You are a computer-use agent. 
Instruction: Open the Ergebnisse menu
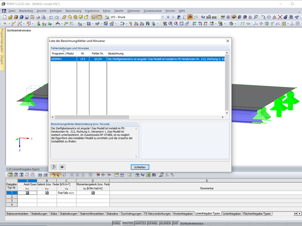point(92,11)
